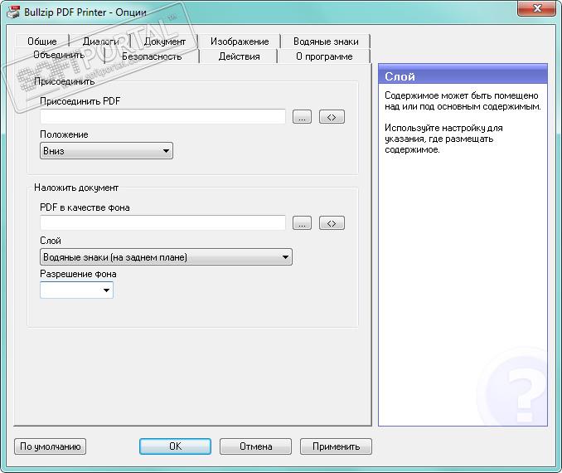Open the О программе tab

[x=324, y=56]
